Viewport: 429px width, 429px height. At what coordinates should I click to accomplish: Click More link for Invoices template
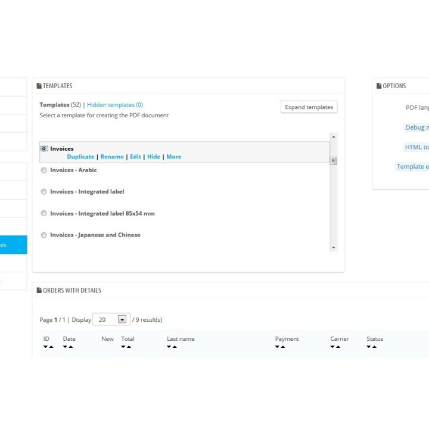(x=174, y=157)
